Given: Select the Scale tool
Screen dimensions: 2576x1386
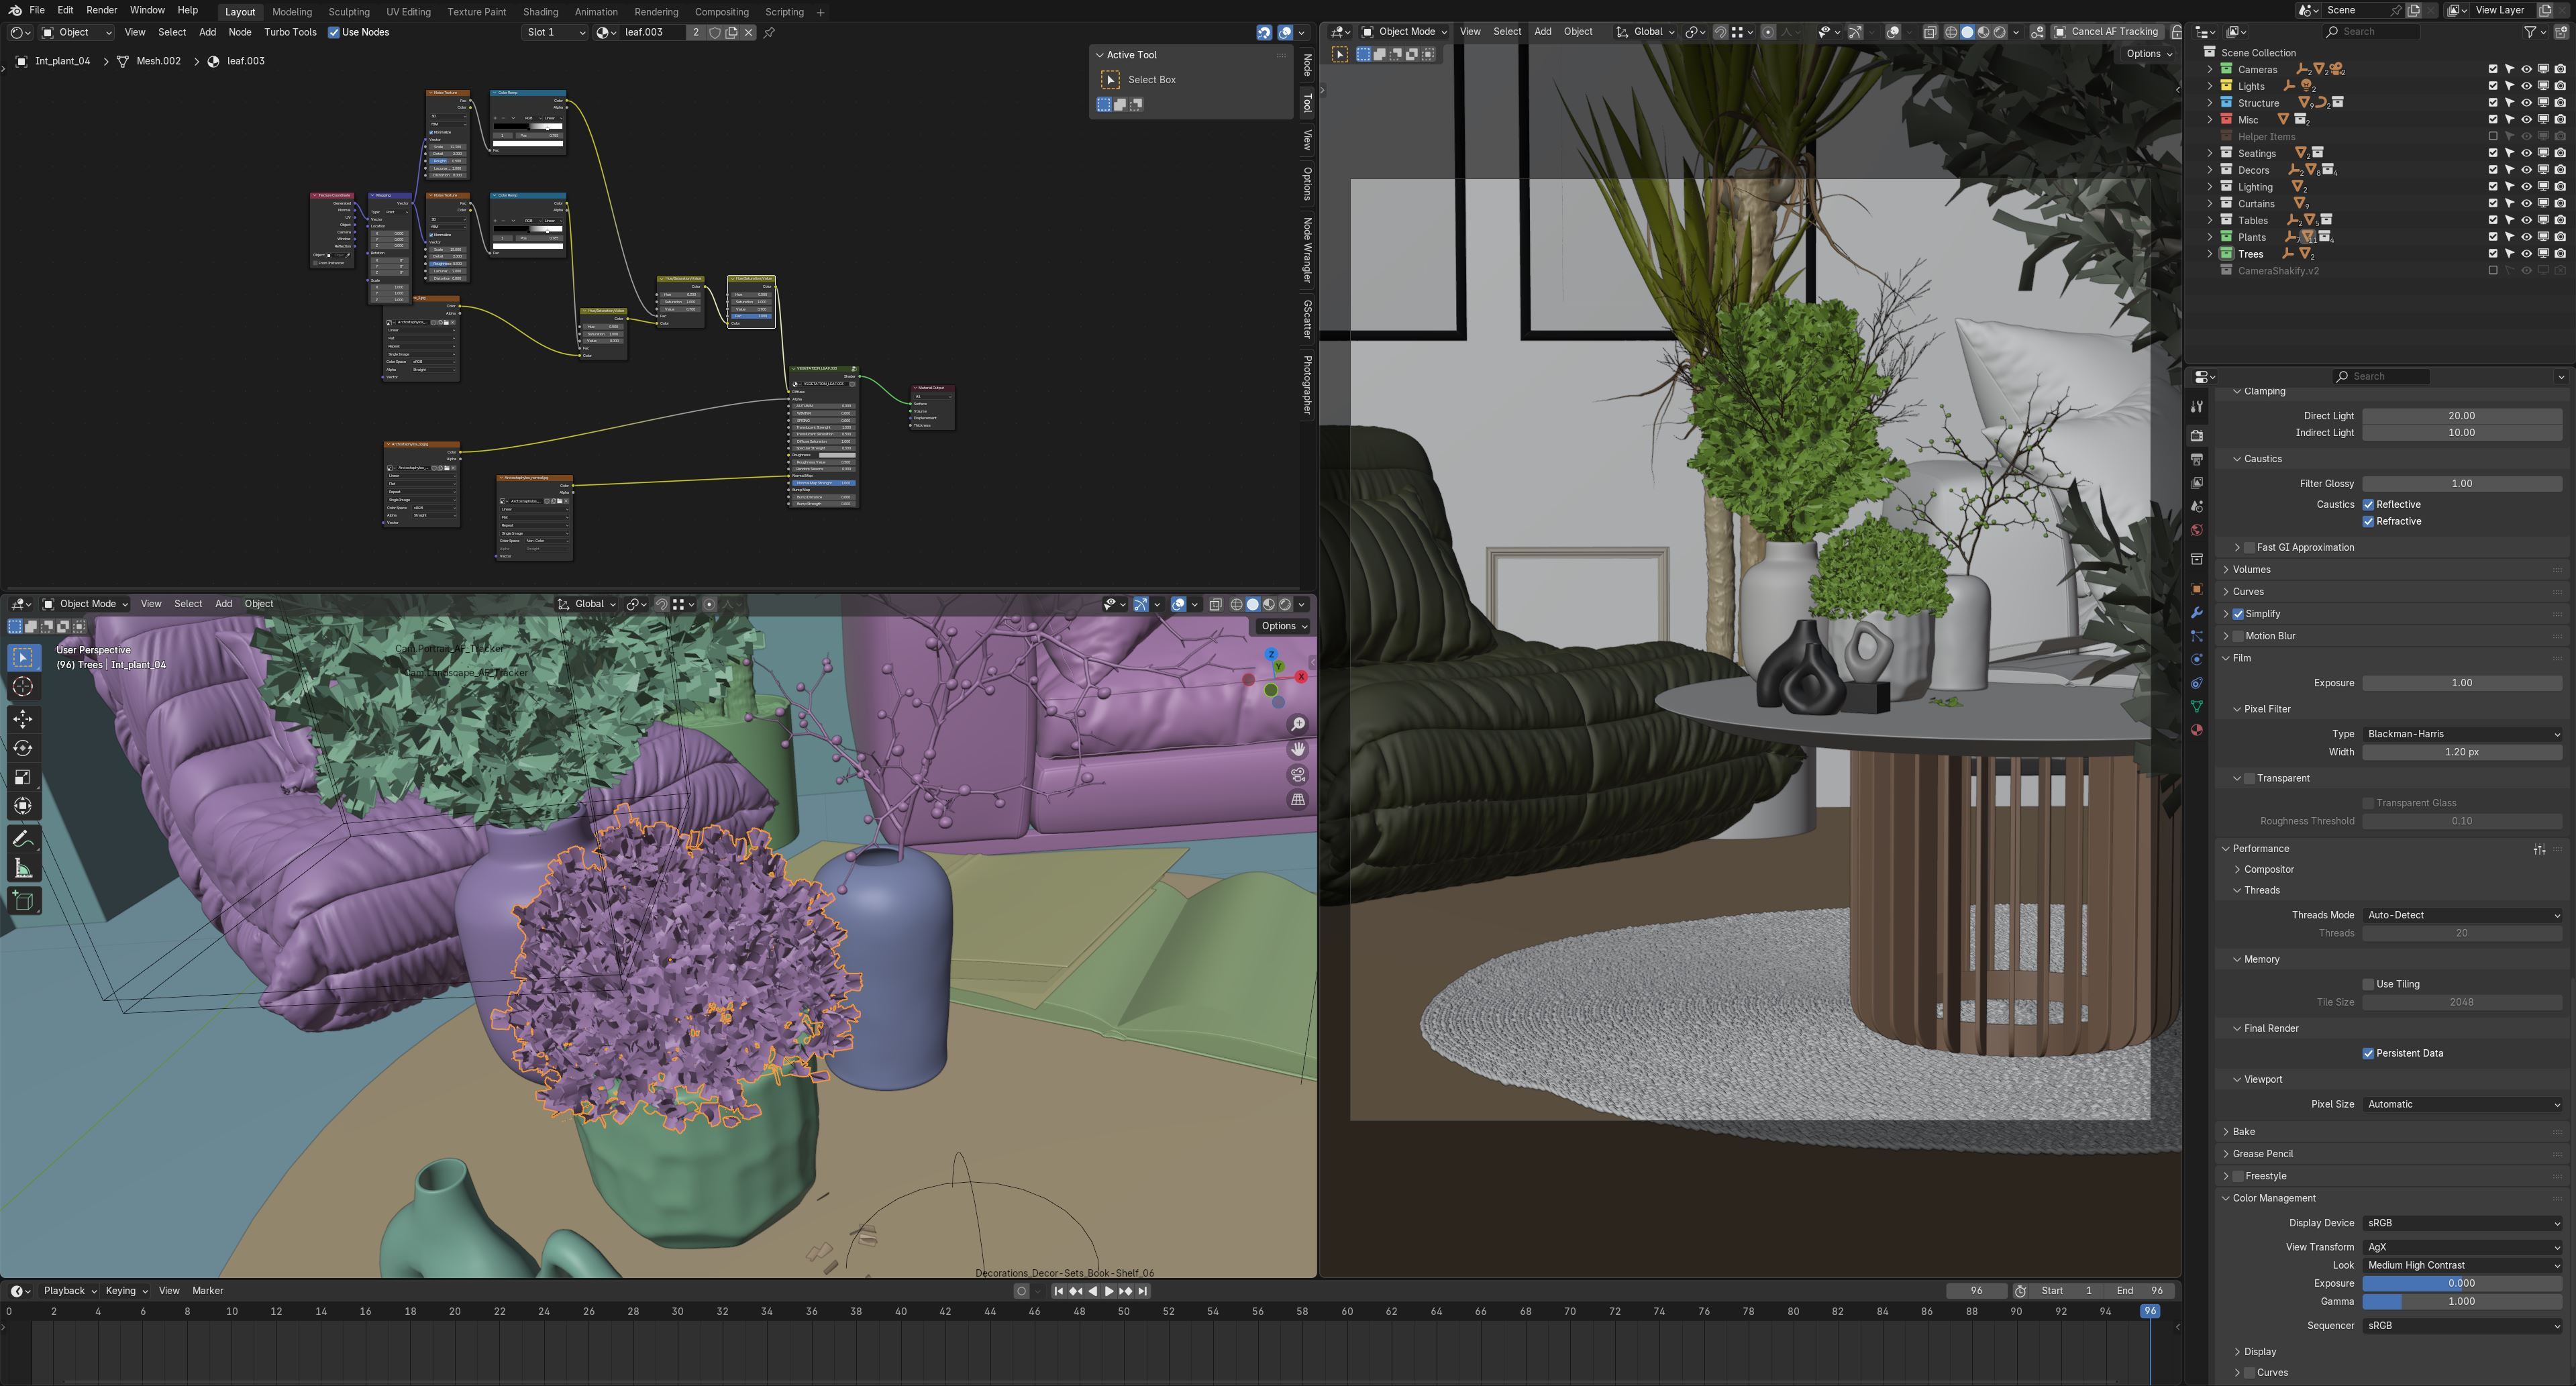Looking at the screenshot, I should [23, 777].
